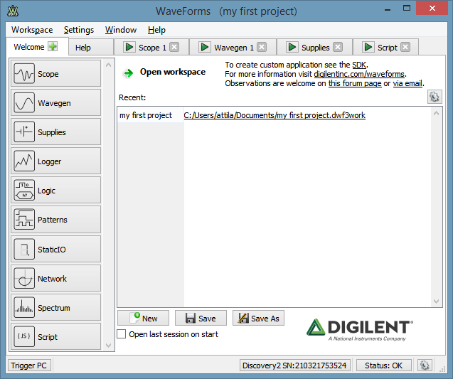Click the WaveForms title bar icon
453x379 pixels.
13,11
